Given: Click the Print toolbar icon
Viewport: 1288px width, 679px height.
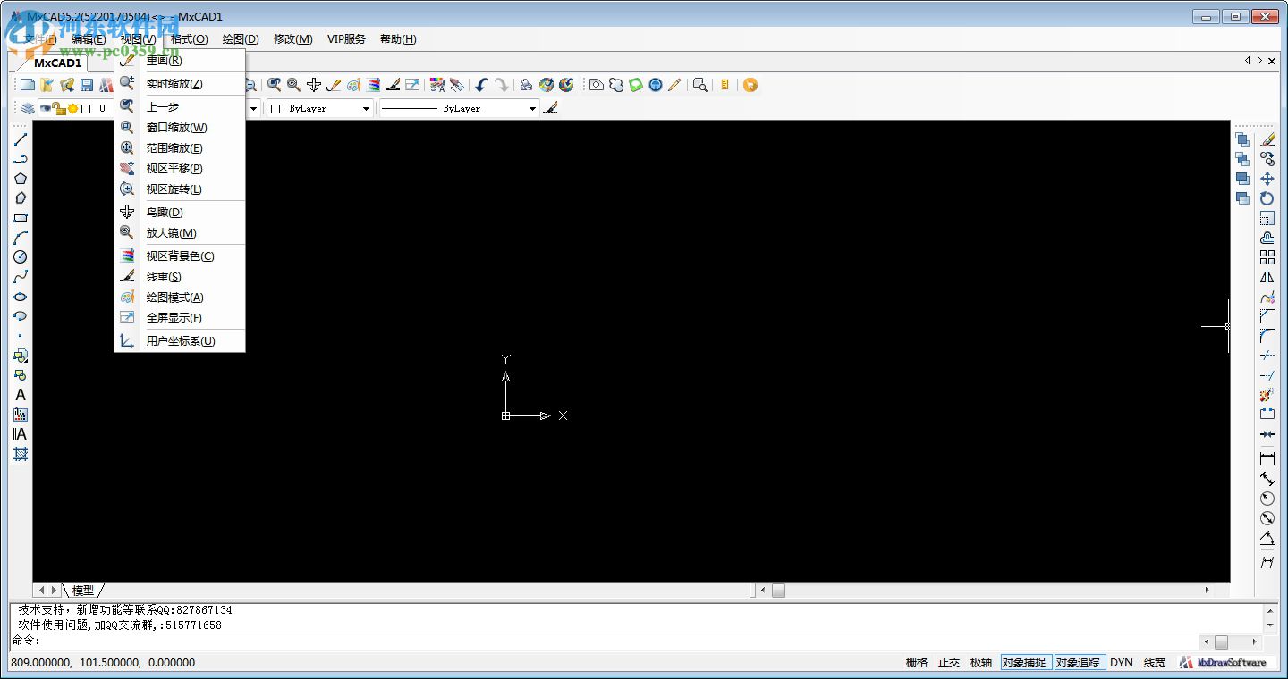Looking at the screenshot, I should (526, 85).
